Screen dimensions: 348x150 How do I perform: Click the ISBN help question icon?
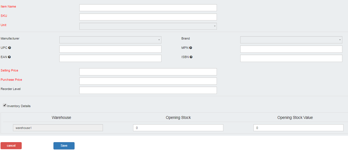pos(191,57)
